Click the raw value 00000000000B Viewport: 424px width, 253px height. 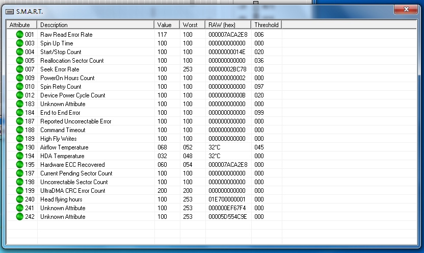[227, 95]
